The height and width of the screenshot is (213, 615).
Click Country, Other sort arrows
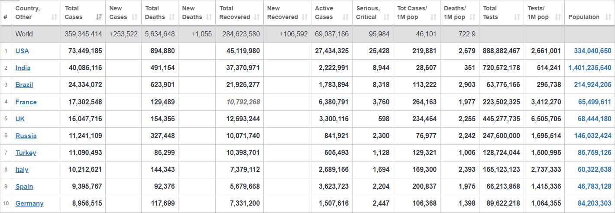click(54, 17)
